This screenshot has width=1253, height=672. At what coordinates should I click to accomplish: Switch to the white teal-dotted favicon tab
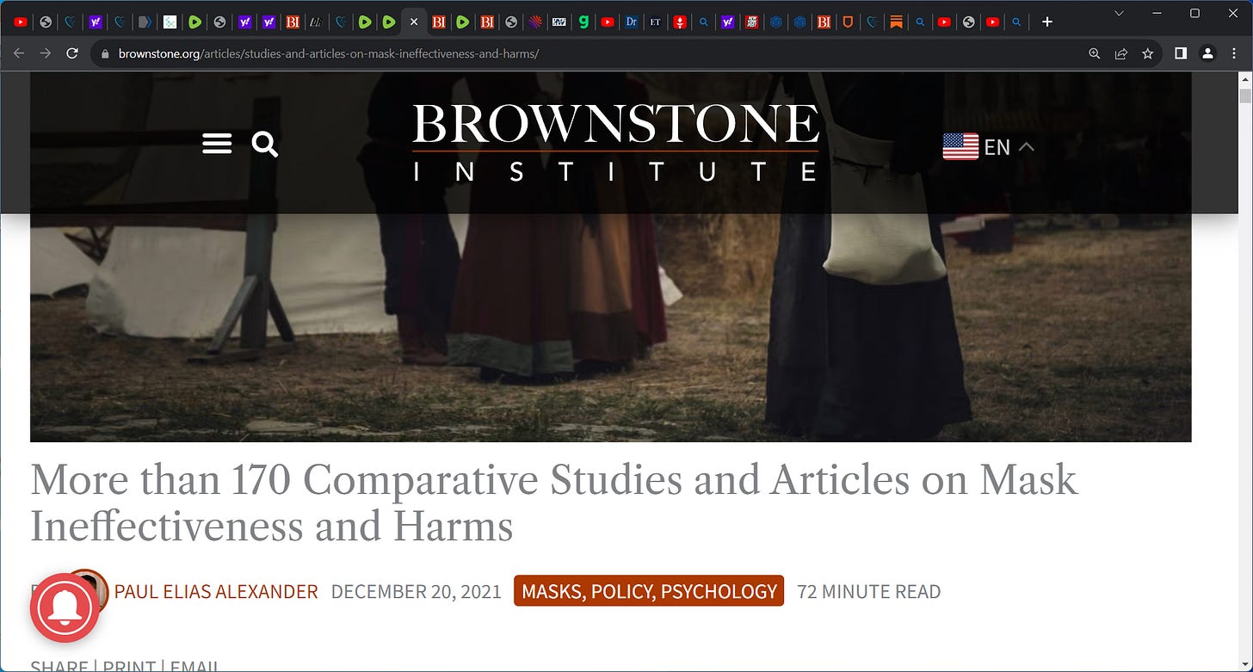pyautogui.click(x=170, y=22)
